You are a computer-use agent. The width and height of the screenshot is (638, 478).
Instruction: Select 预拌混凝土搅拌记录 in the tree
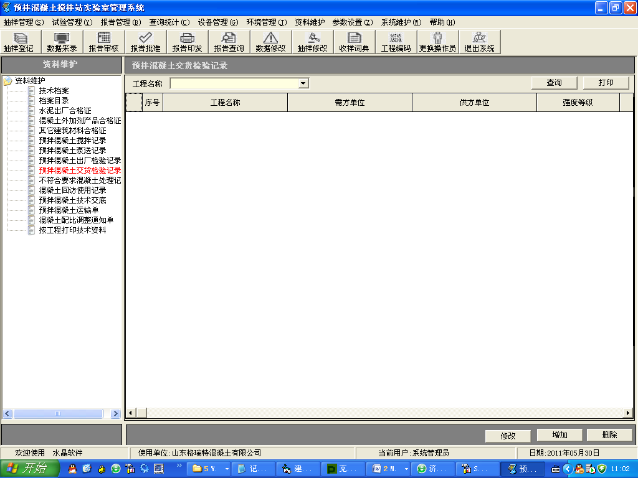tap(72, 141)
